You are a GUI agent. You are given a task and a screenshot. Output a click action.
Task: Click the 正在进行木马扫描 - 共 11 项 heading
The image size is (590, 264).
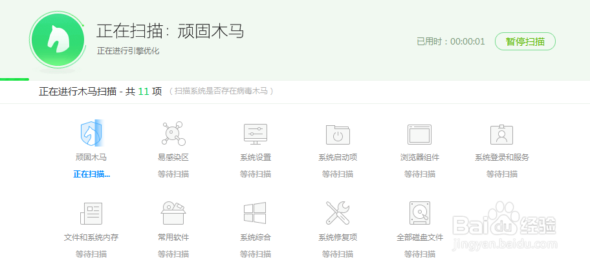tap(100, 91)
